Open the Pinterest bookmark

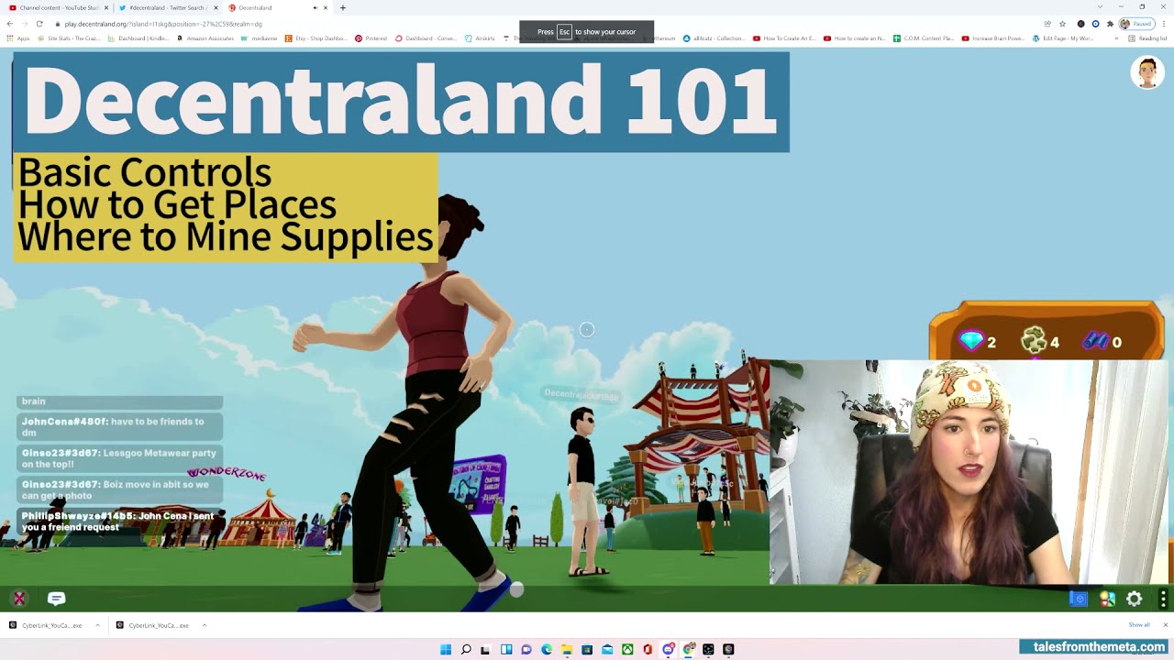click(371, 38)
